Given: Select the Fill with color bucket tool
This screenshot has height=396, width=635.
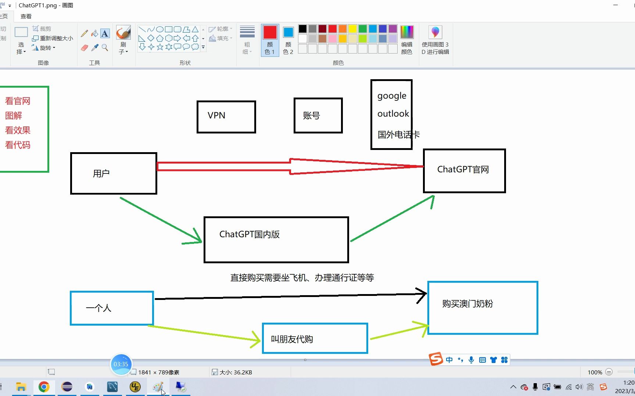Looking at the screenshot, I should (94, 33).
